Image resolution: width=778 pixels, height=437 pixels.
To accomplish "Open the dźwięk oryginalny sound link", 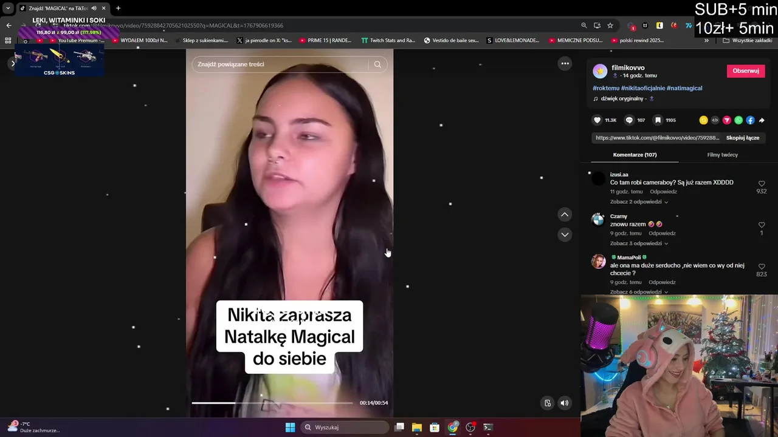I will 624,98.
